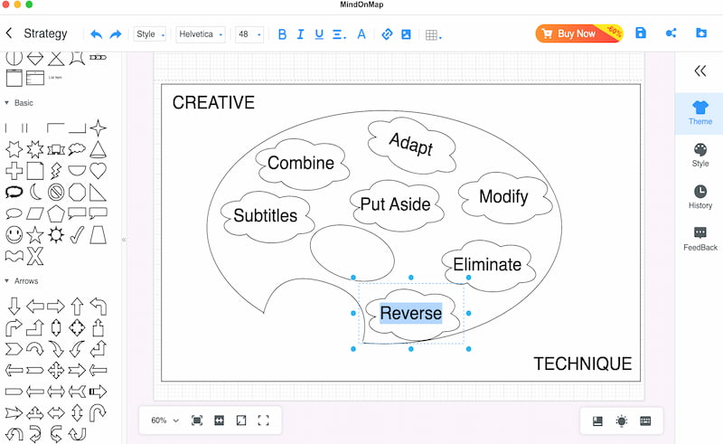Viewport: 723px width, 444px height.
Task: Open the Theme tab
Action: [700, 113]
